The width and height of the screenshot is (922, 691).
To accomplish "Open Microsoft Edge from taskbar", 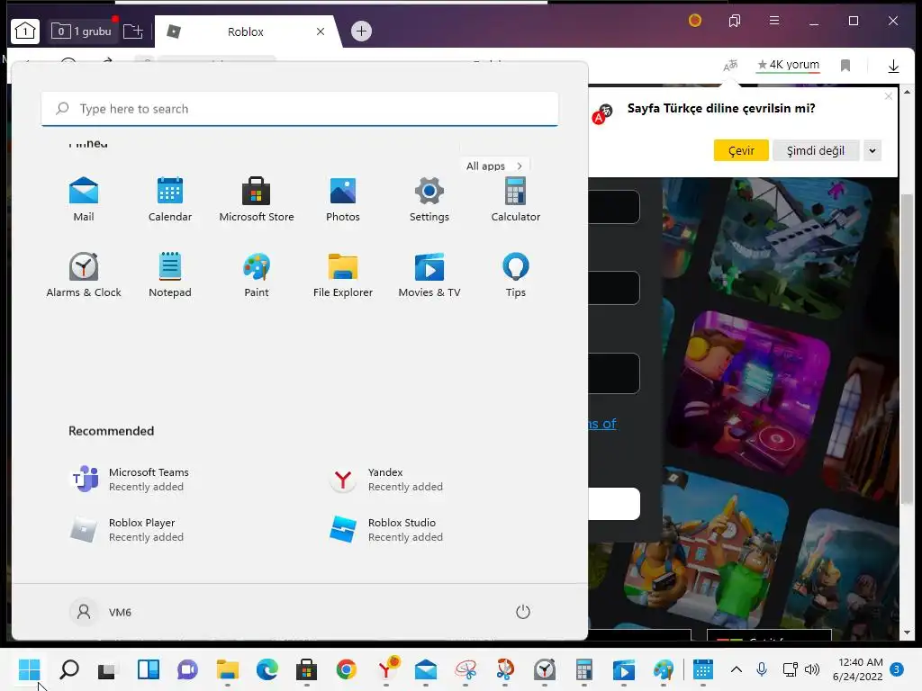I will pos(267,669).
